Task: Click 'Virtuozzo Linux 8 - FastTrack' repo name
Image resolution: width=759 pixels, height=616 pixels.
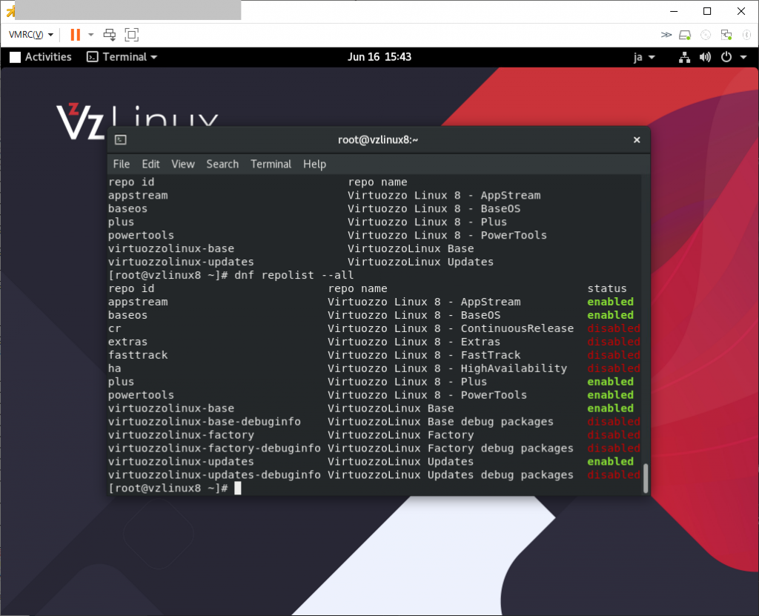Action: coord(424,356)
